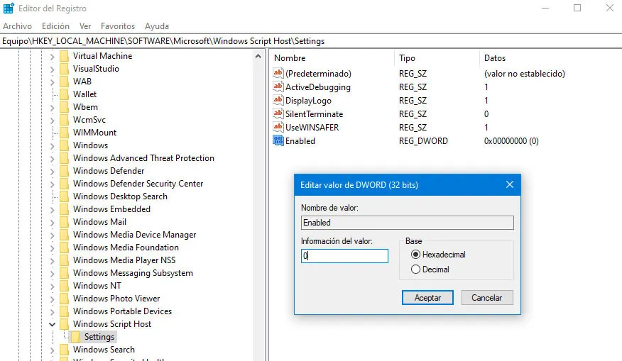Click REG_DWORD type cell of Enabled
Screen dimensions: 622x361
423,141
